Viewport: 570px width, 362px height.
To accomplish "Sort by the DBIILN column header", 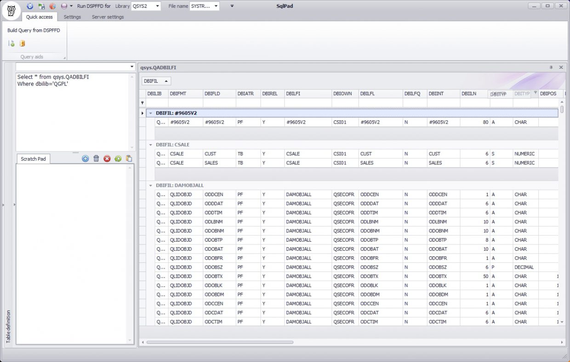I will tap(475, 94).
